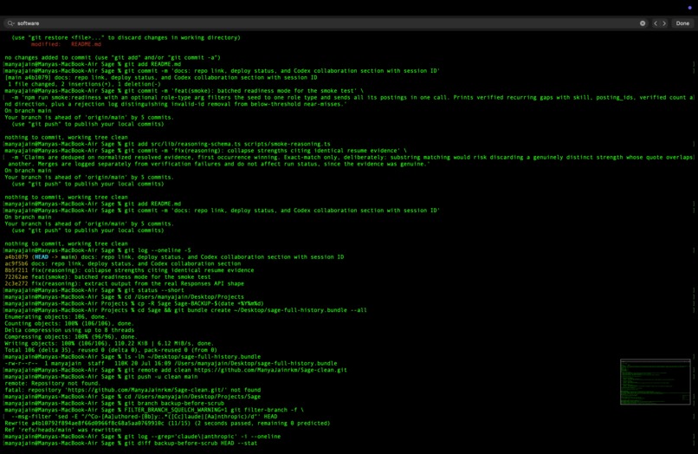
Task: Click the "git log --oneline -5" command
Action: pos(98,250)
